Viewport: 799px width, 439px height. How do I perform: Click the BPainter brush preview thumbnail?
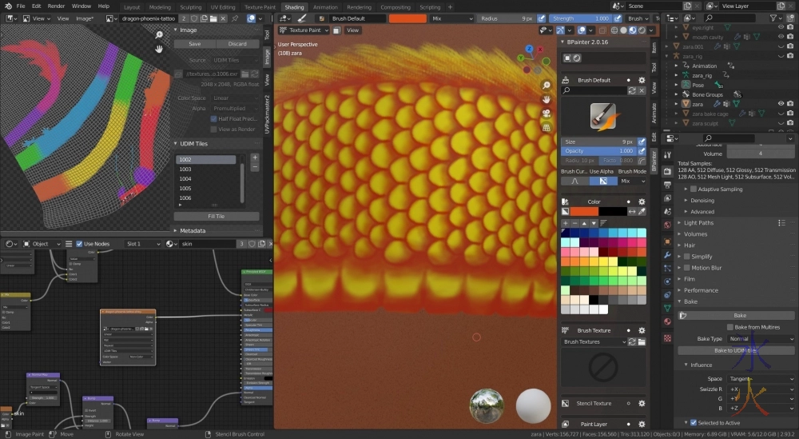[x=603, y=117]
